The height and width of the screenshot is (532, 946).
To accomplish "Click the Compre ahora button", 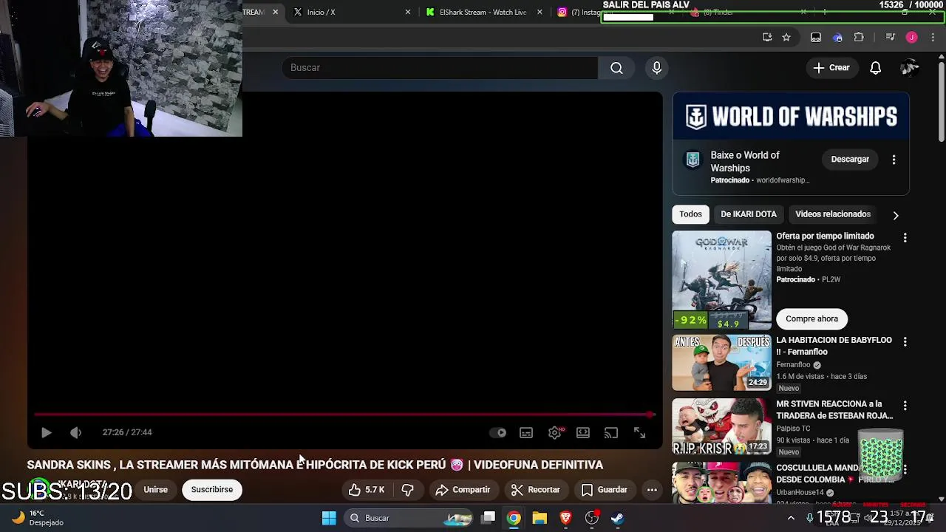I will click(811, 319).
